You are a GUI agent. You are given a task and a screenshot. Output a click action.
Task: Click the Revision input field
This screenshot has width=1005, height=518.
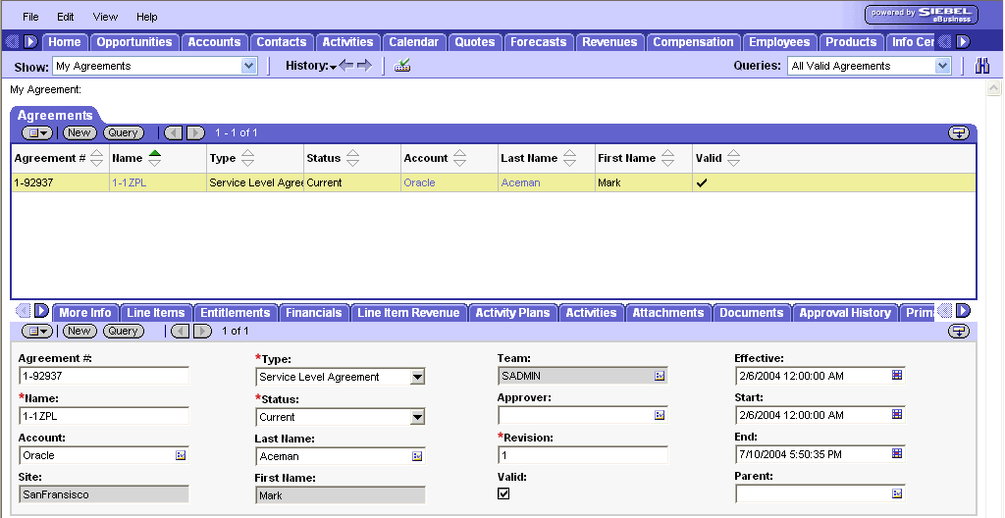pos(583,455)
